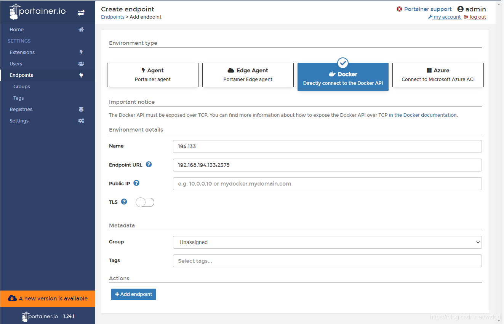Click the Endpoint URL input field
Screen dimensions: 504x324
click(327, 165)
